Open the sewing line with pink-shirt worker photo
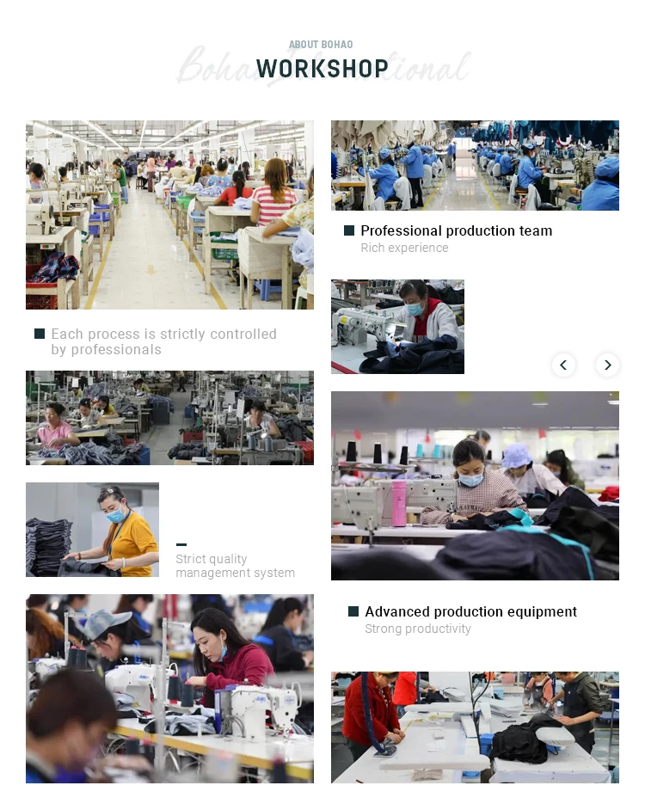 (x=169, y=417)
